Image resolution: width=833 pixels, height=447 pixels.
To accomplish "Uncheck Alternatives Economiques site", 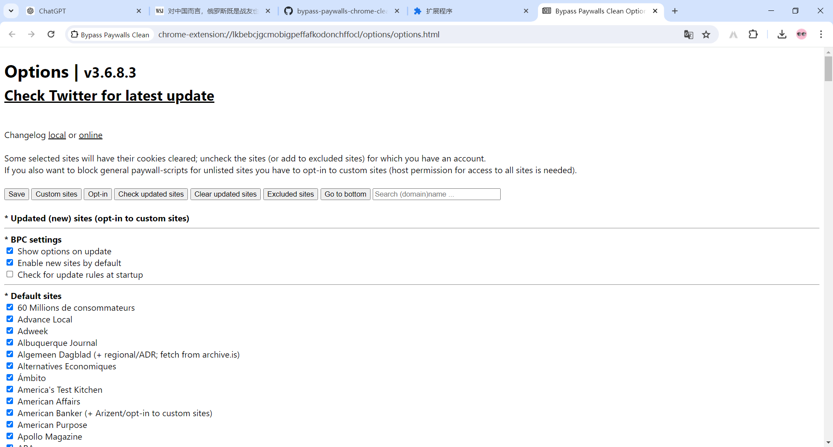I will 10,366.
